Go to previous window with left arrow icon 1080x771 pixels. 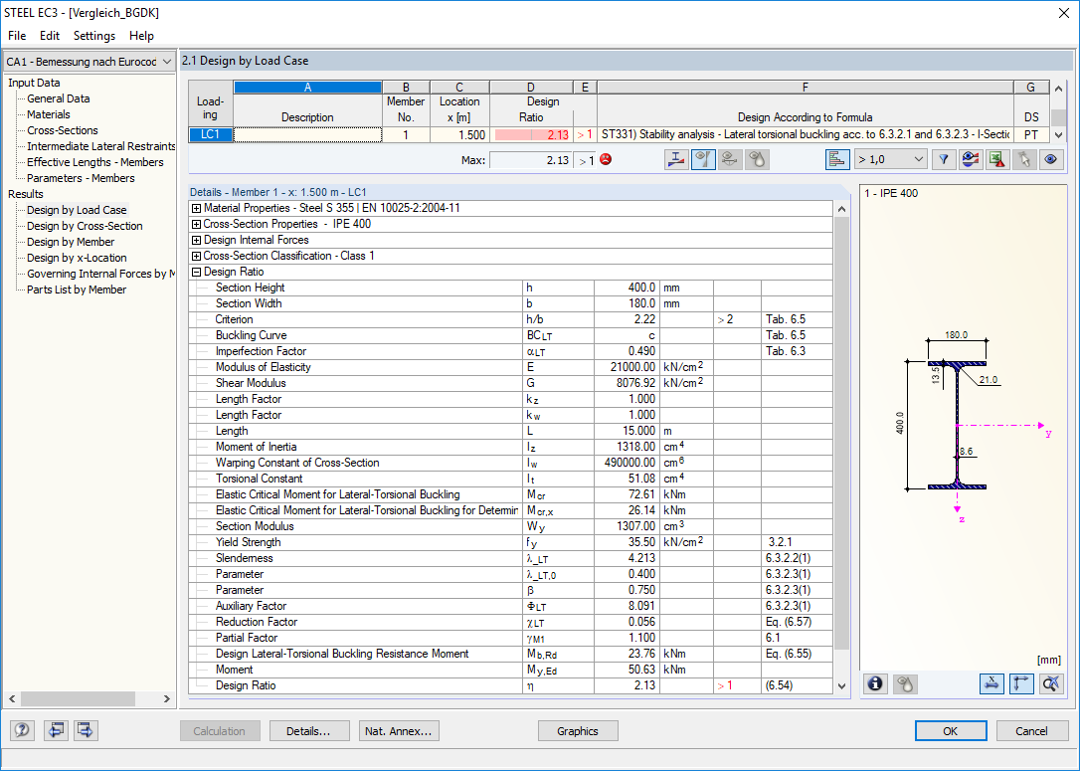click(56, 730)
